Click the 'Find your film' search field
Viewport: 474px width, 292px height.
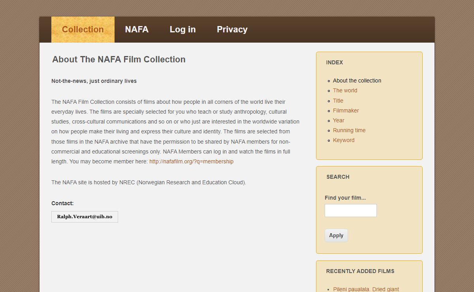(351, 210)
